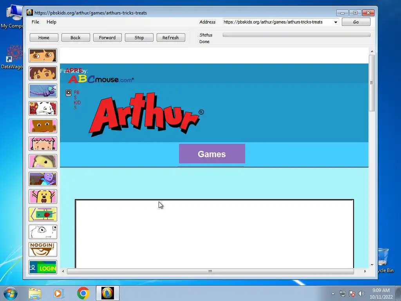This screenshot has width=401, height=301.
Task: Open the Noggin logo thumbnail
Action: [x=43, y=250]
